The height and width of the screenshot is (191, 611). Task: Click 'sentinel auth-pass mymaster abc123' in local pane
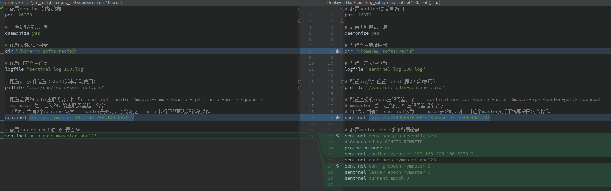pyautogui.click(x=51, y=136)
